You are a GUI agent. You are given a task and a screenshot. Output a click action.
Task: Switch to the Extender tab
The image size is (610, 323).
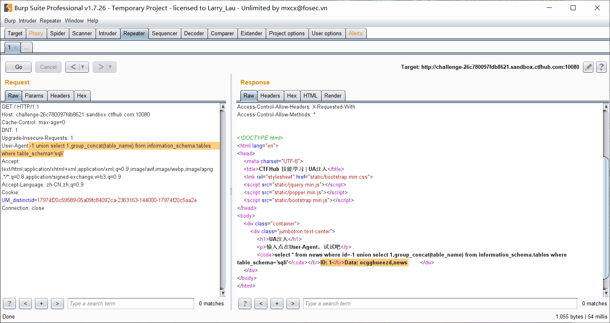pos(251,34)
